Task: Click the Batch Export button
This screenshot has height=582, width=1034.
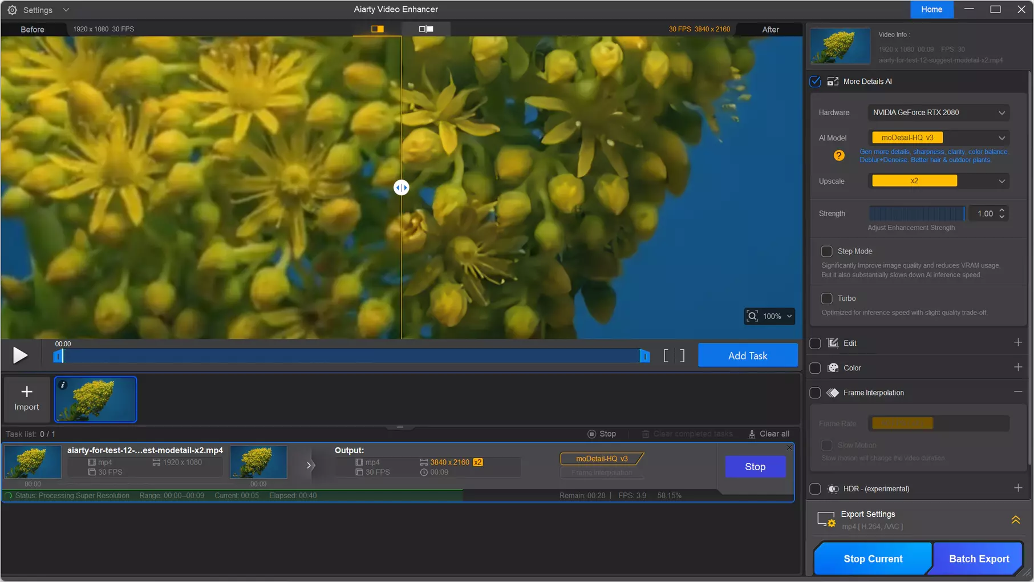Action: coord(979,559)
